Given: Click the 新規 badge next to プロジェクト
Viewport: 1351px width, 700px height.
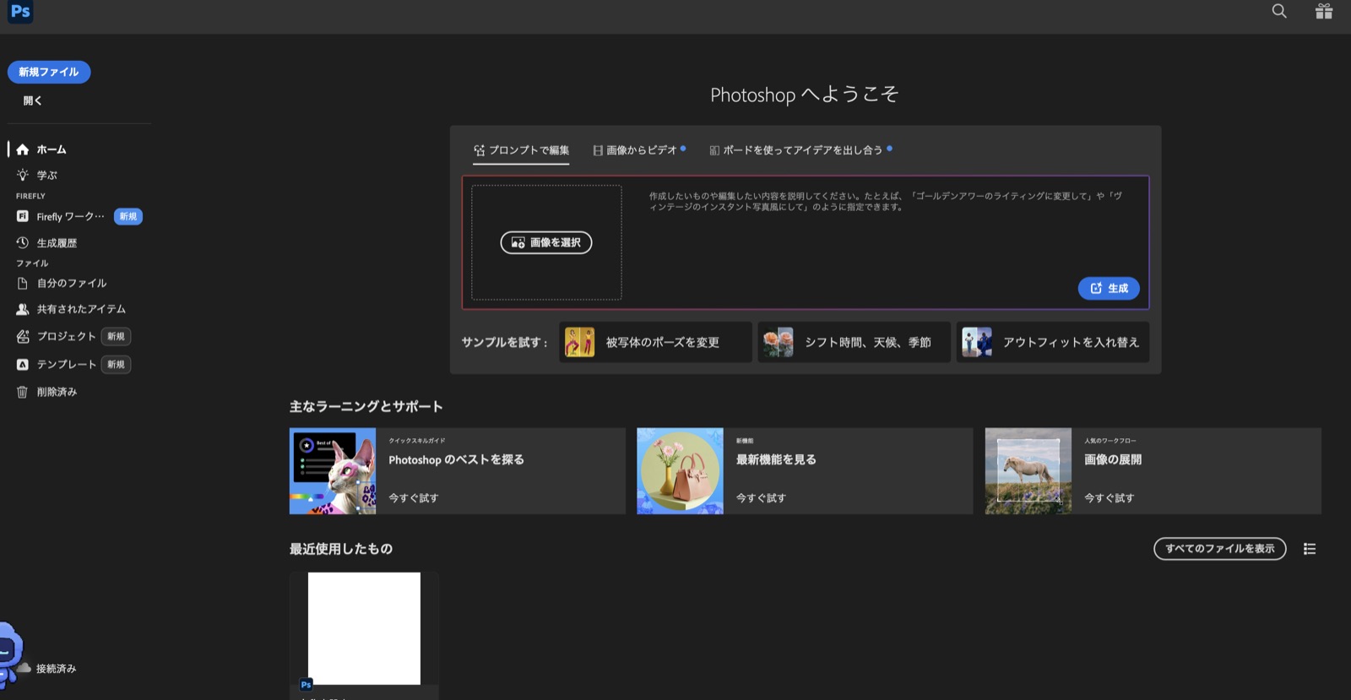Looking at the screenshot, I should [x=116, y=336].
